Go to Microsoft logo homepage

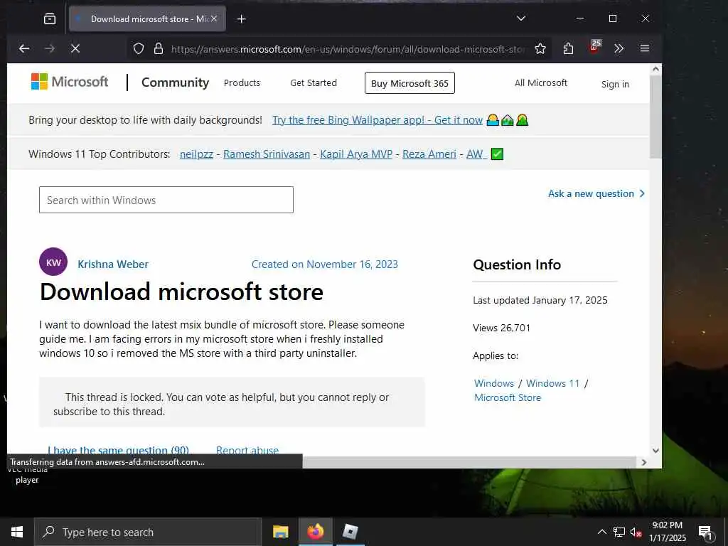(70, 82)
